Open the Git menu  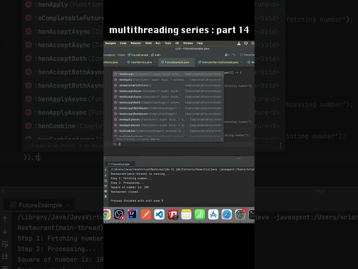tap(177, 43)
